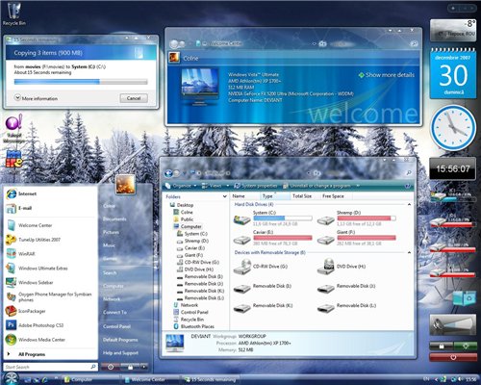Open Documents from Start menu right pane
This screenshot has height=385, width=481.
(114, 219)
